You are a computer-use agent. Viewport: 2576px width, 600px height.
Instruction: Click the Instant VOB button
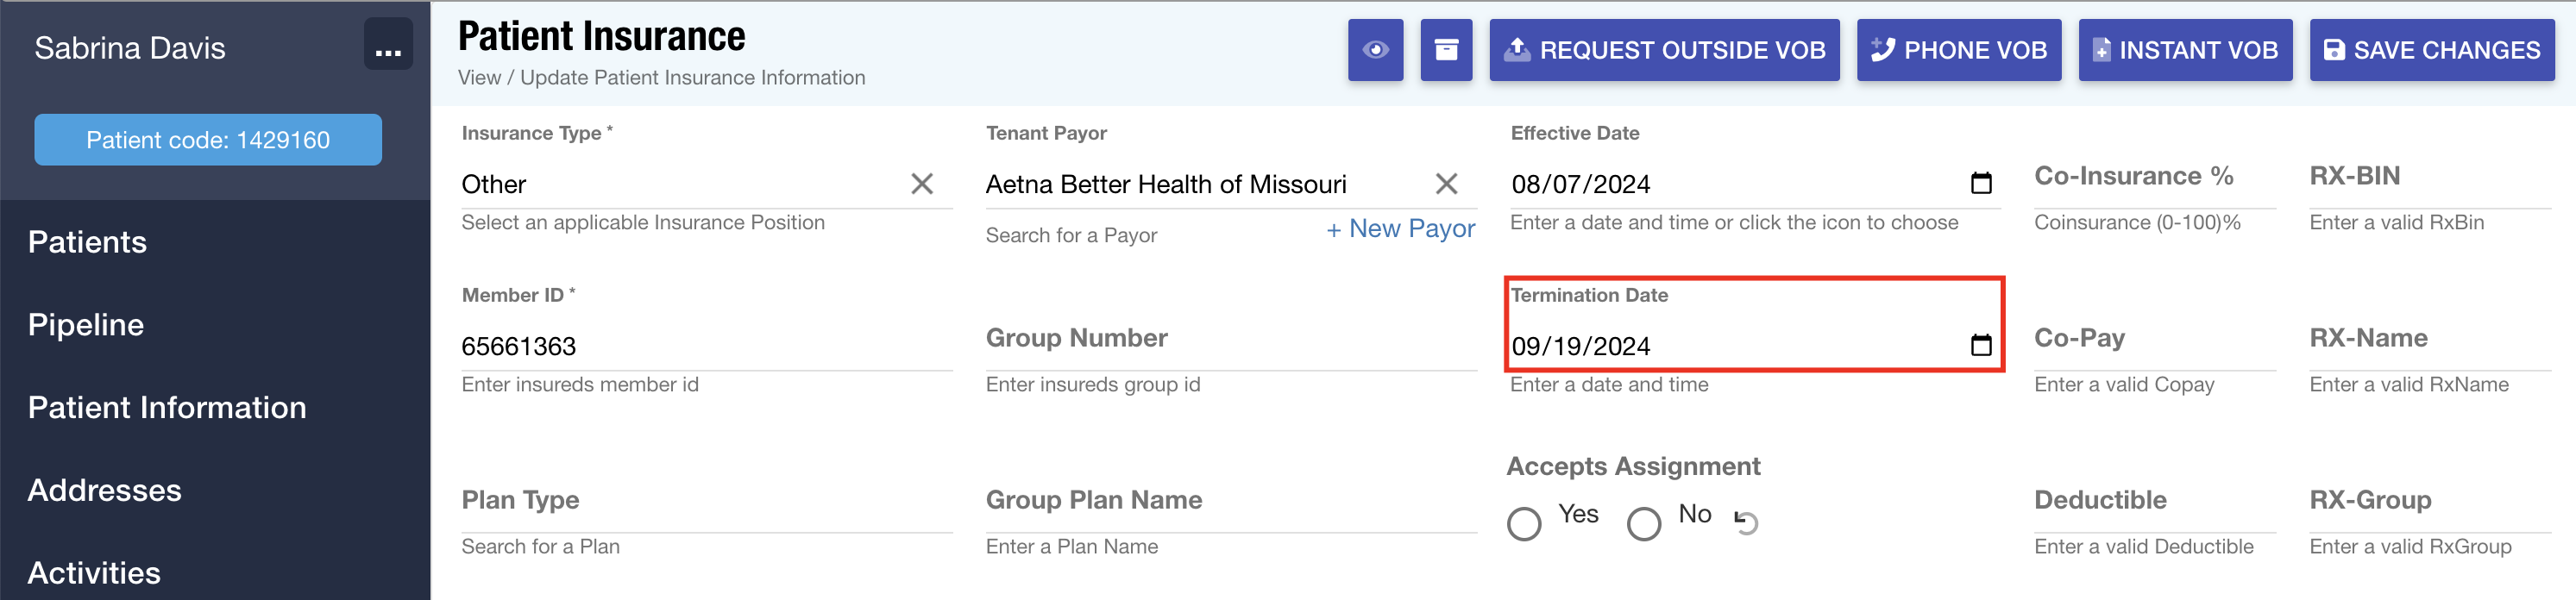pyautogui.click(x=2185, y=50)
